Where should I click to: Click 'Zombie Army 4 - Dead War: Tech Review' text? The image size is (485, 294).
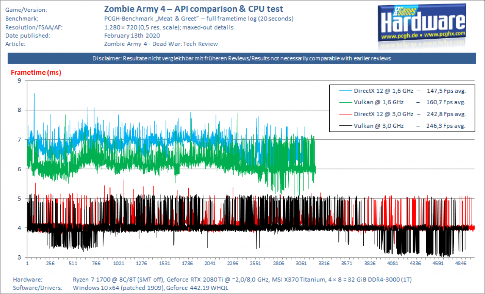(x=161, y=44)
